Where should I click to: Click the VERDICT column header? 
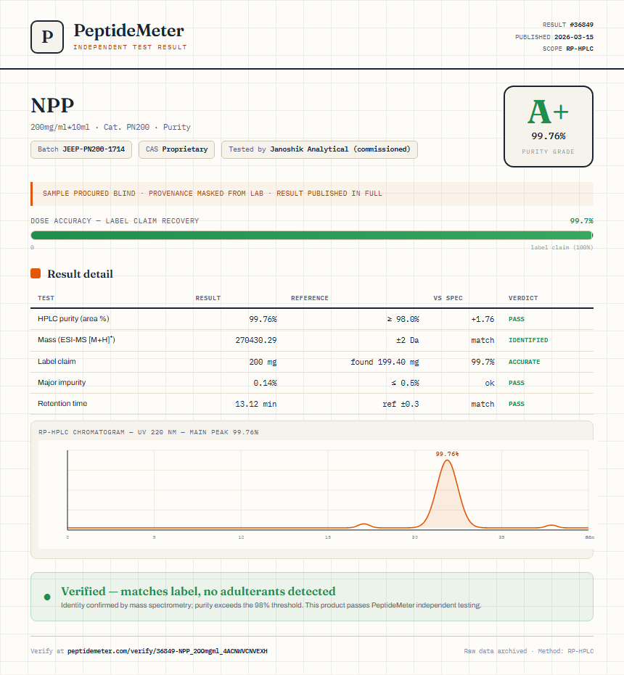tap(523, 298)
